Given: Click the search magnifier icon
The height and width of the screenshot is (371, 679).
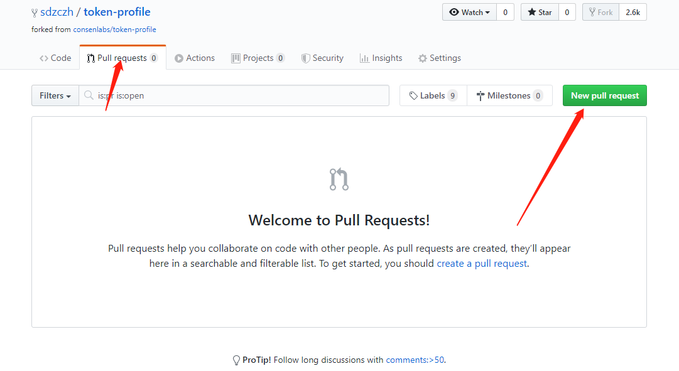Looking at the screenshot, I should [x=89, y=95].
